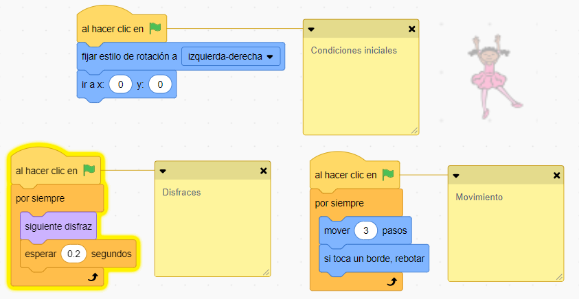
Task: Click the x value field in ir a block
Action: (x=121, y=84)
